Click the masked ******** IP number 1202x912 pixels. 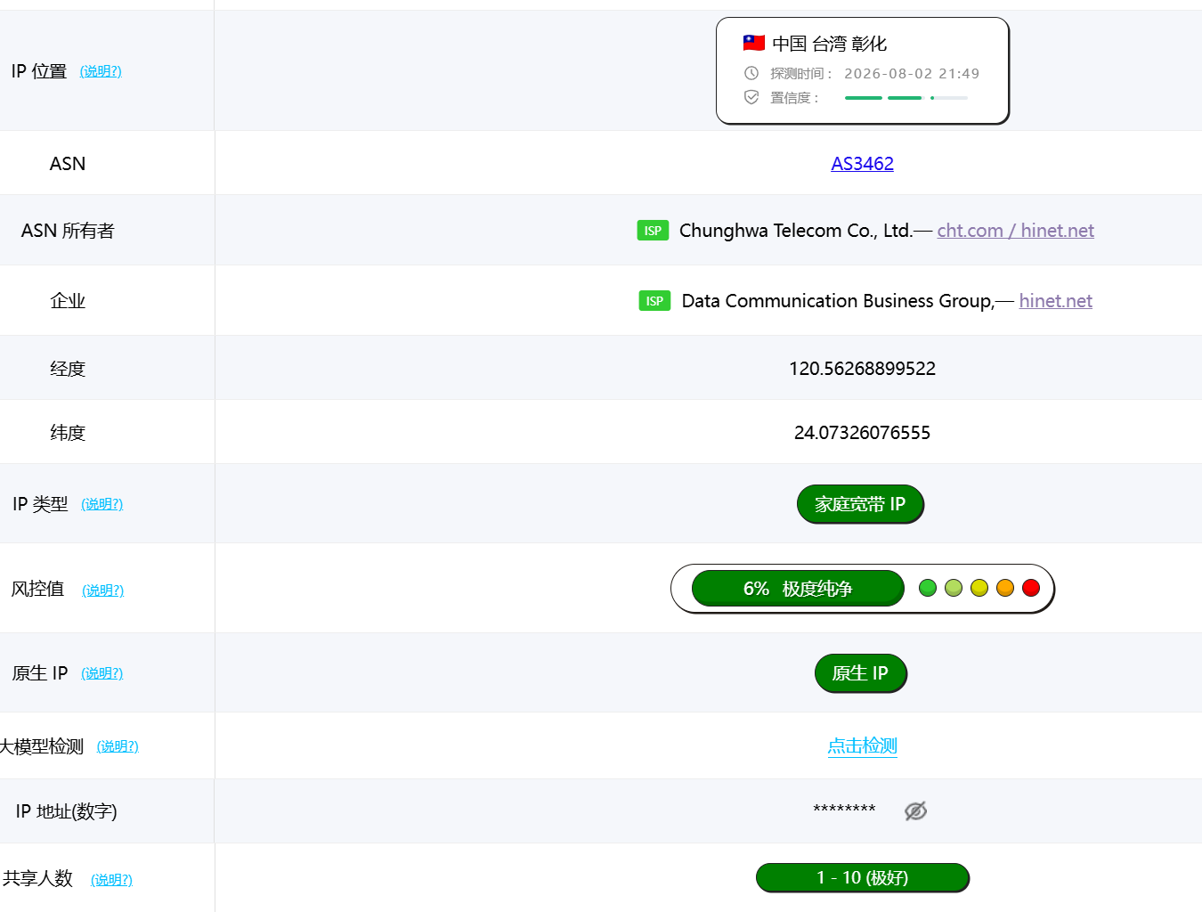pos(844,810)
